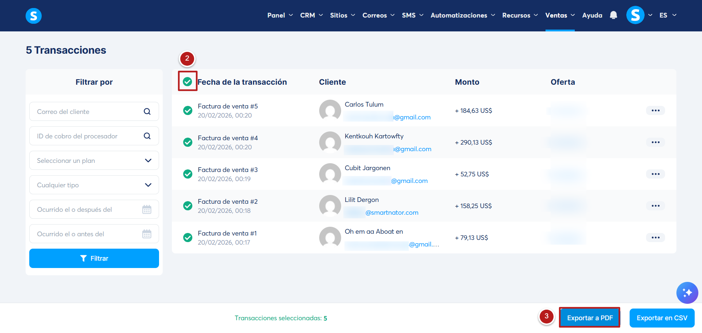702x333 pixels.
Task: Expand the Cualquier tipo dropdown
Action: point(94,185)
